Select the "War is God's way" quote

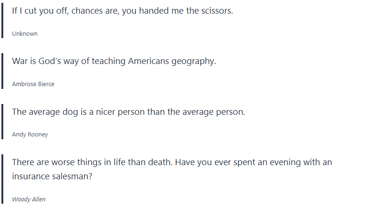(x=114, y=61)
